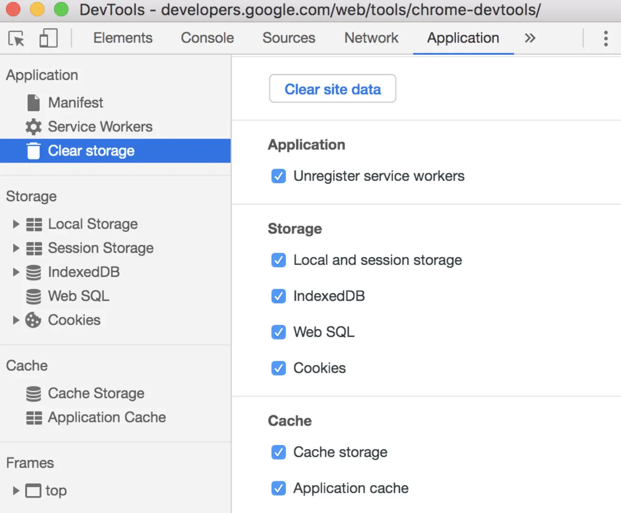Expand the top frame arrow
621x513 pixels.
point(16,491)
